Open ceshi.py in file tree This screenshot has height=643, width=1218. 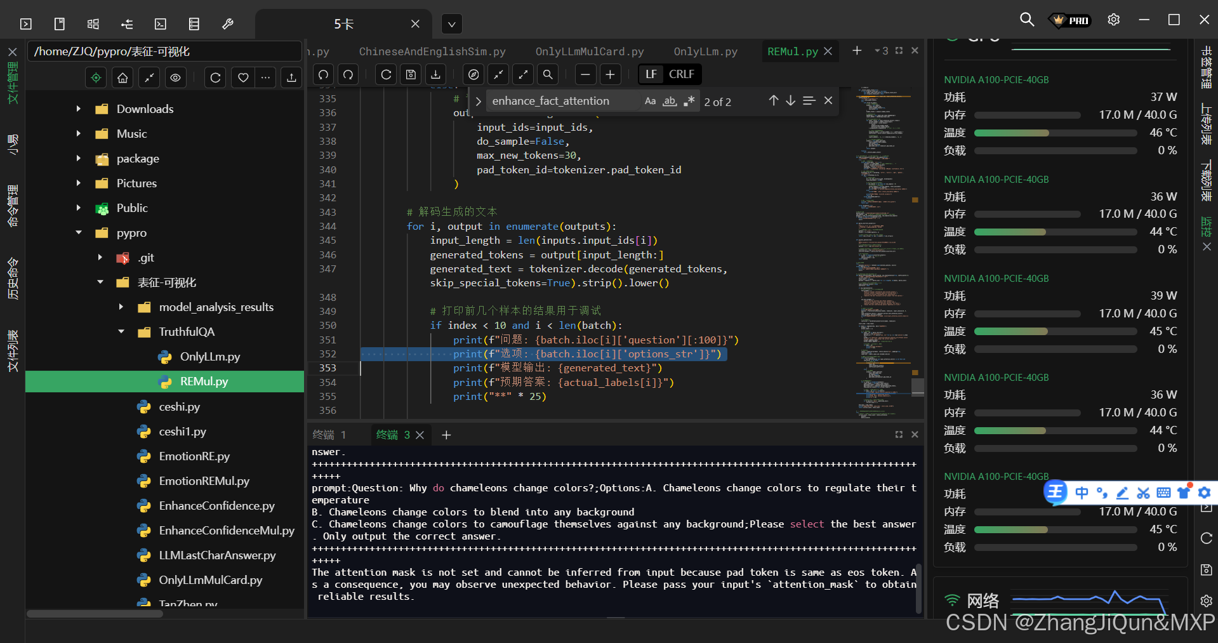(x=180, y=407)
